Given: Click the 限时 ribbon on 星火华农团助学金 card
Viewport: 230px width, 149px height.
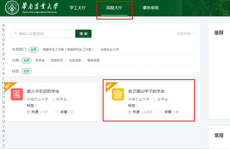Looking at the screenshot, I should 8,85.
